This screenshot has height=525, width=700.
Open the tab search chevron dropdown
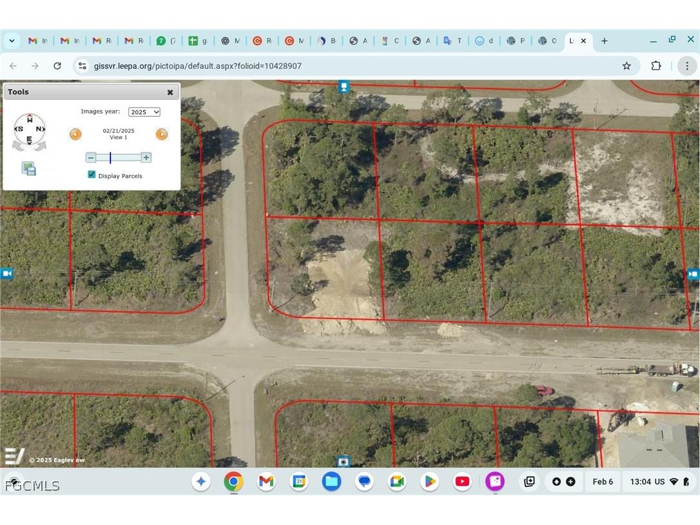tap(12, 41)
